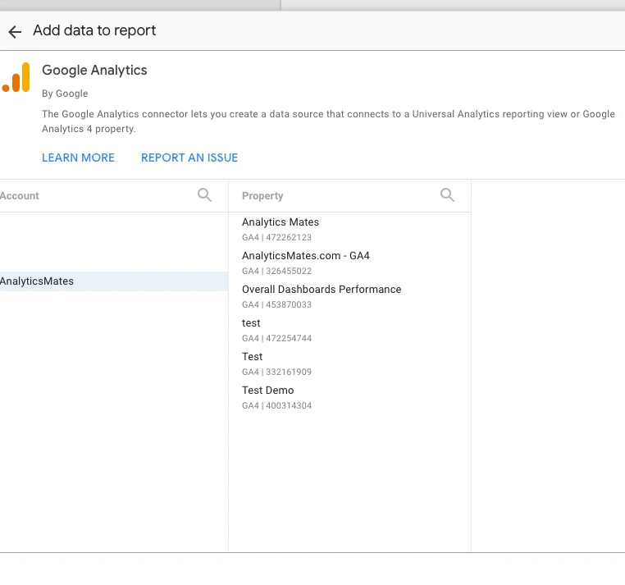The height and width of the screenshot is (585, 625).
Task: Click the Google Analytics connector title
Action: tap(94, 71)
